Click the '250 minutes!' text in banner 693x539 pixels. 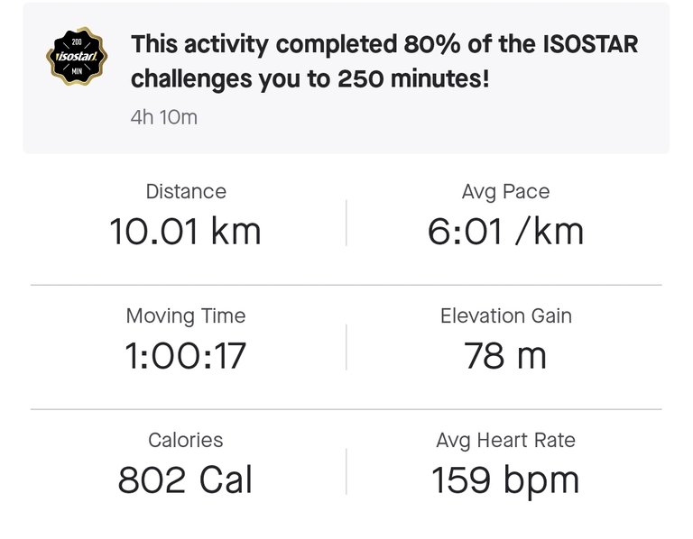(x=413, y=79)
